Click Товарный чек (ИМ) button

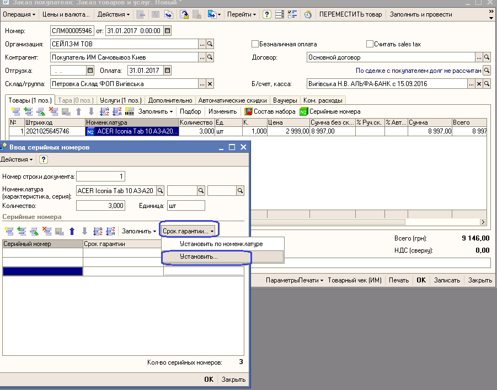(x=355, y=280)
